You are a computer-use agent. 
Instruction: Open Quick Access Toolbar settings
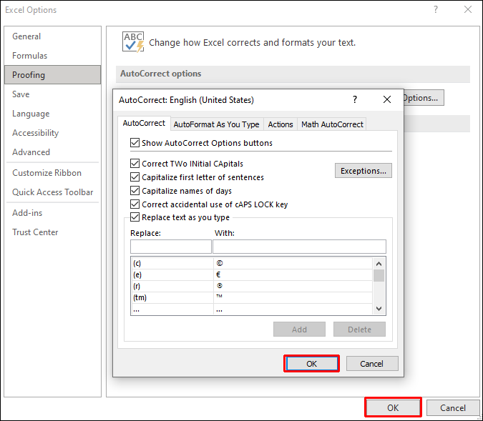coord(52,192)
